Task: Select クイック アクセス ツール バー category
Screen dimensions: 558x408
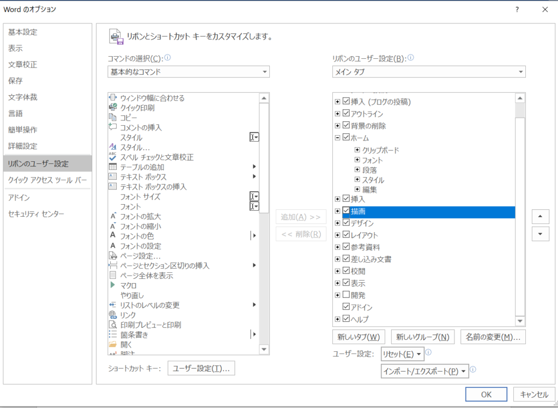Action: [x=47, y=180]
